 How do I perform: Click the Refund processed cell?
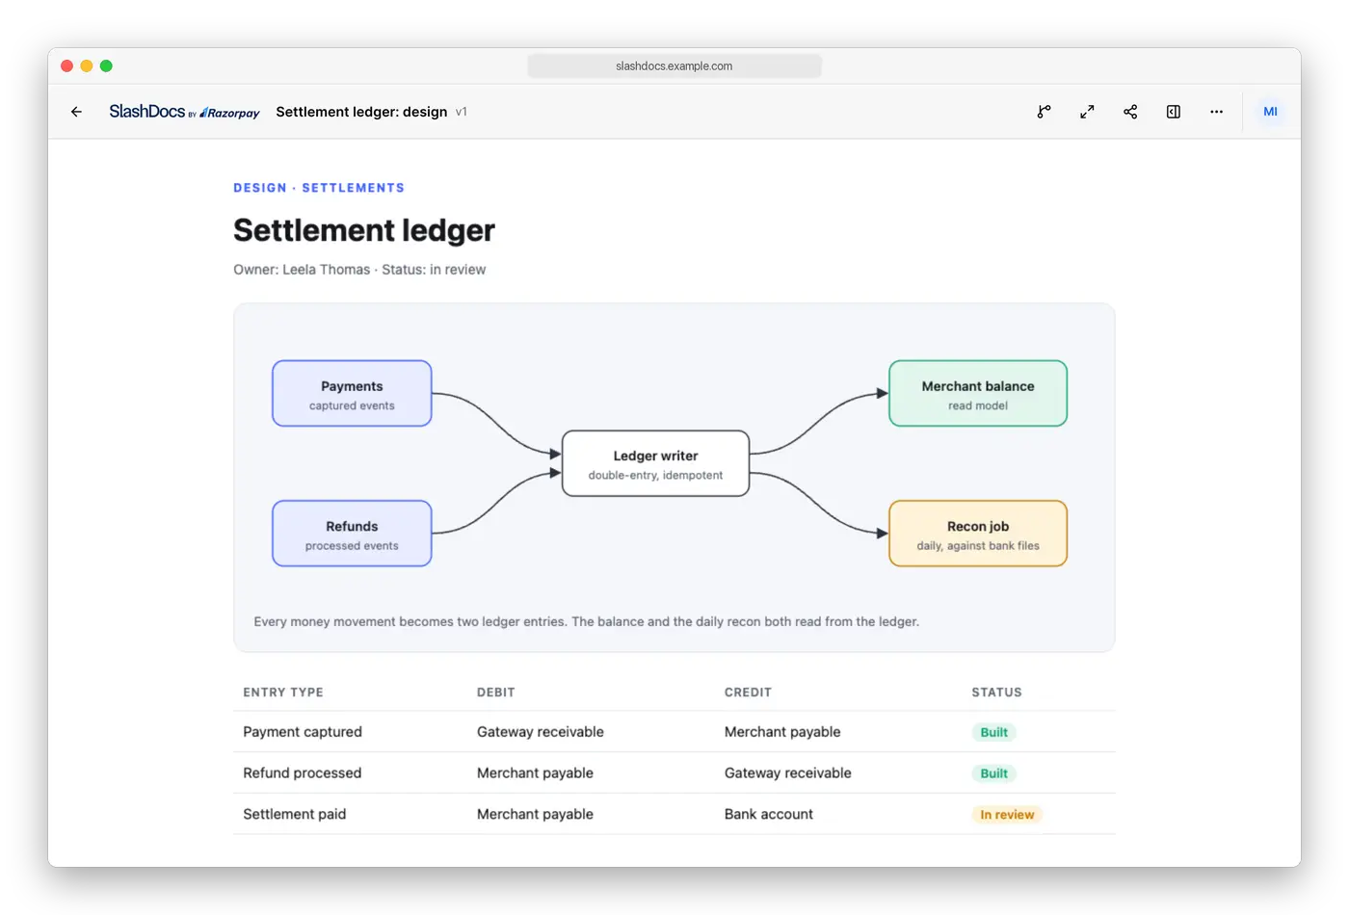303,773
